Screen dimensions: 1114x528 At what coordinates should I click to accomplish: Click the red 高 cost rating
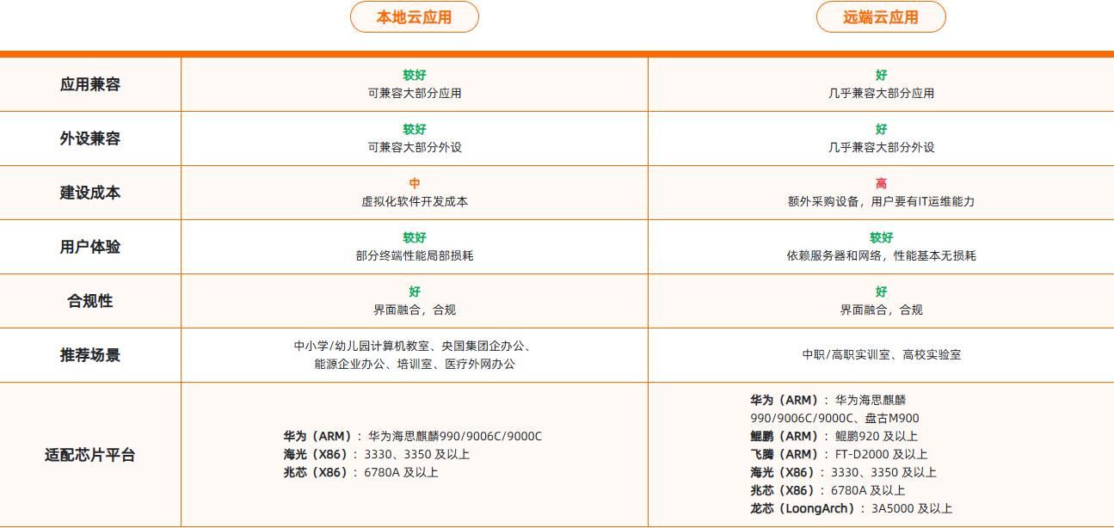pos(881,183)
